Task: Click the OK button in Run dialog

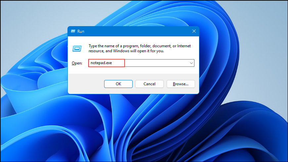Action: tap(118, 84)
